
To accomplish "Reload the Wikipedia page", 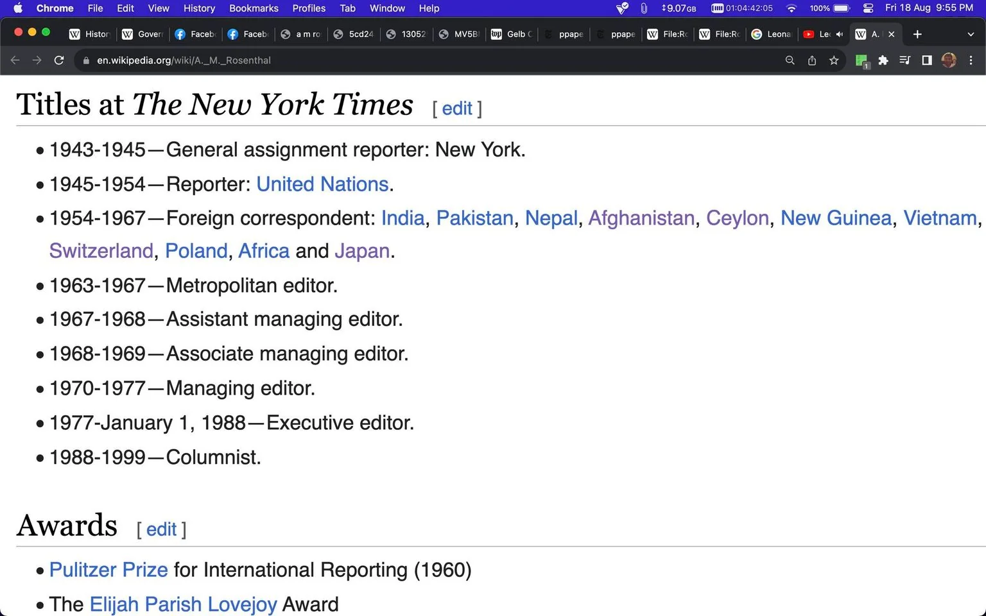I will (x=59, y=60).
